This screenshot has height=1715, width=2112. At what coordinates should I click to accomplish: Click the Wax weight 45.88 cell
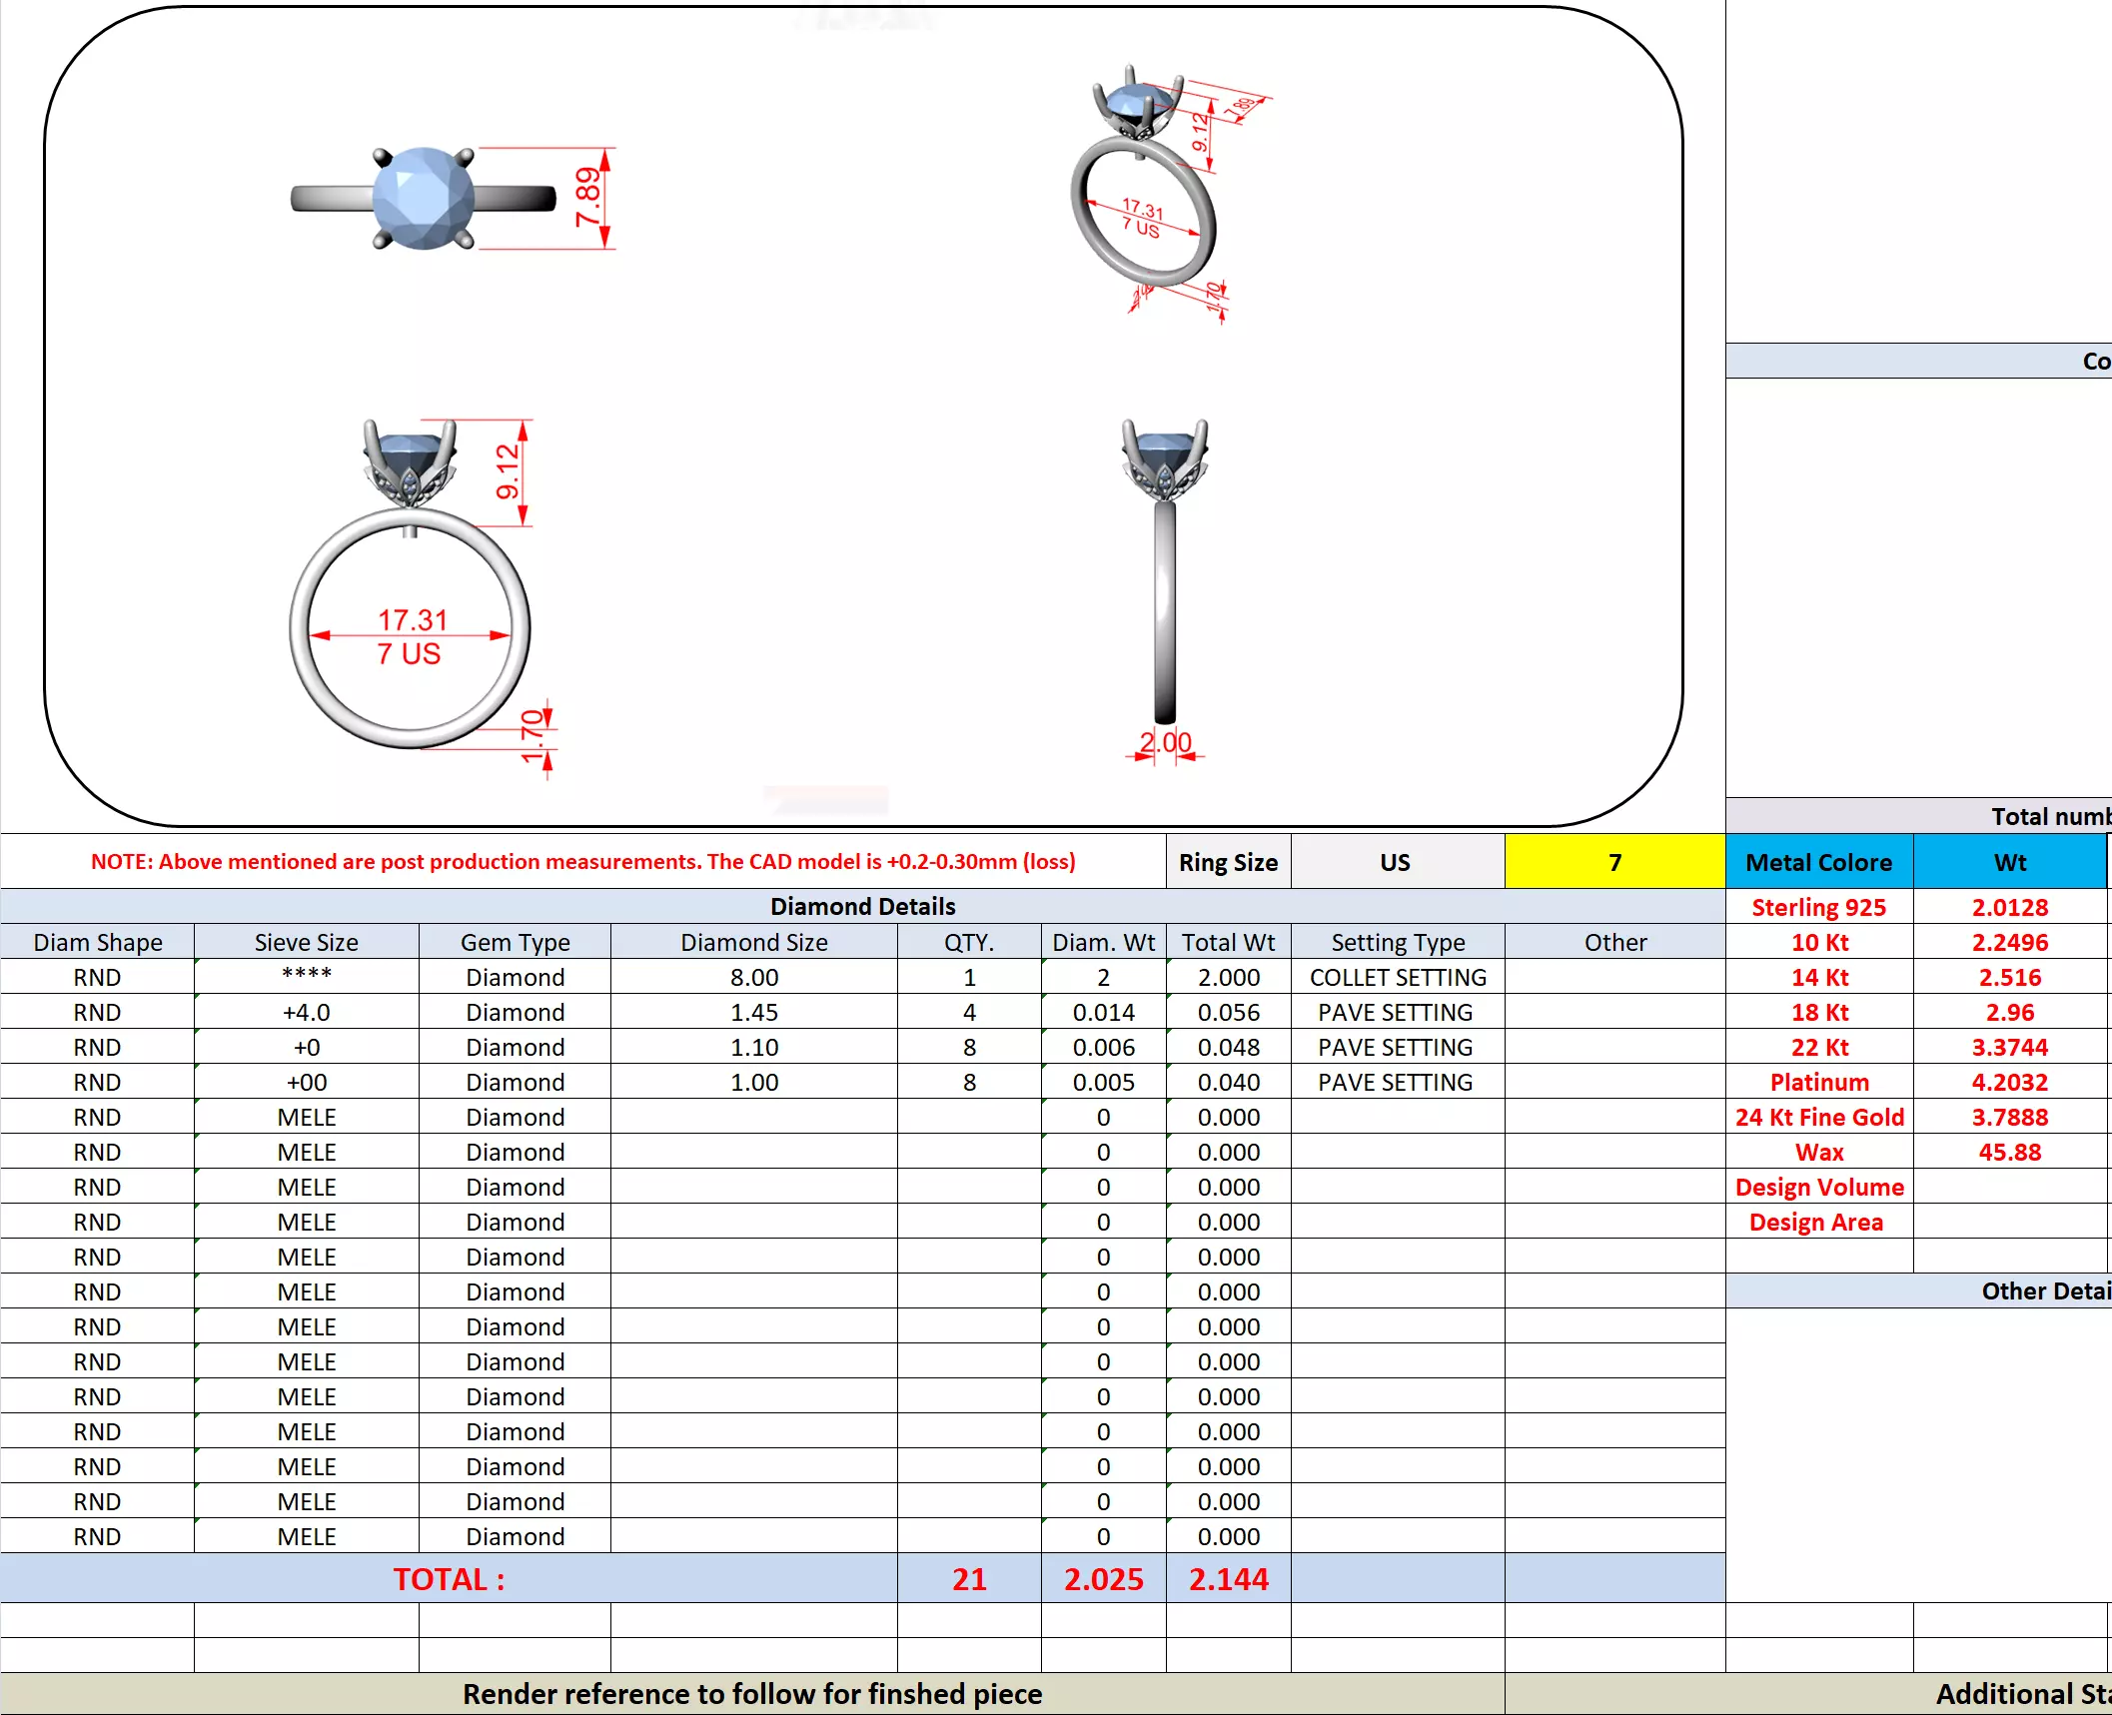point(2009,1153)
